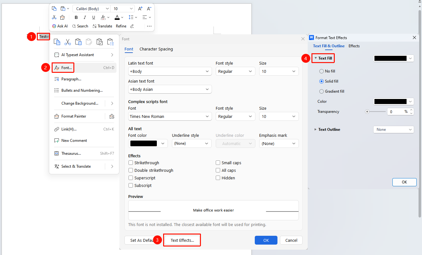Click the highlighter color icon
Viewport: 422px width, 255px height.
pyautogui.click(x=103, y=17)
